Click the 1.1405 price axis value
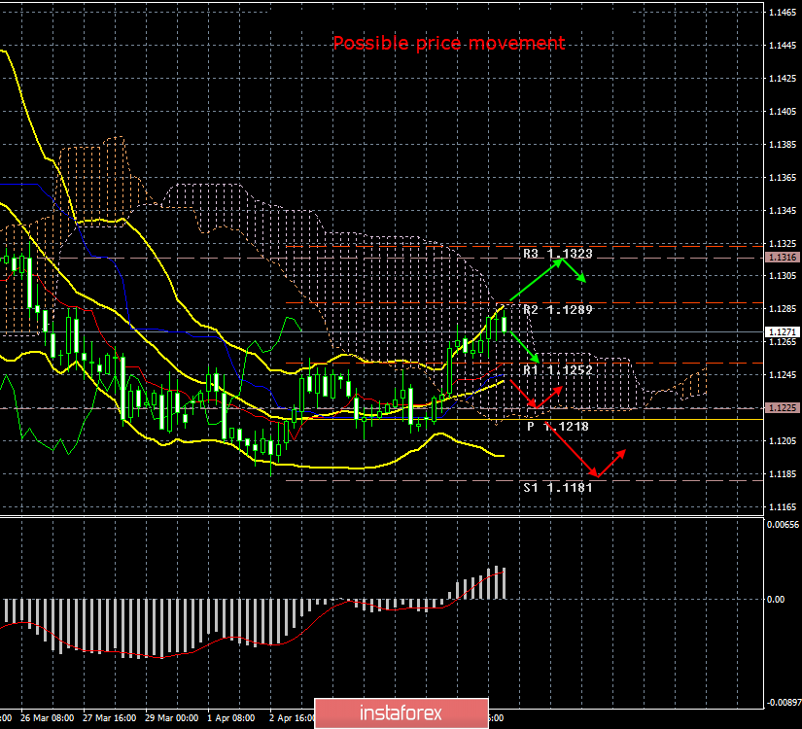The height and width of the screenshot is (729, 802). pyautogui.click(x=783, y=112)
